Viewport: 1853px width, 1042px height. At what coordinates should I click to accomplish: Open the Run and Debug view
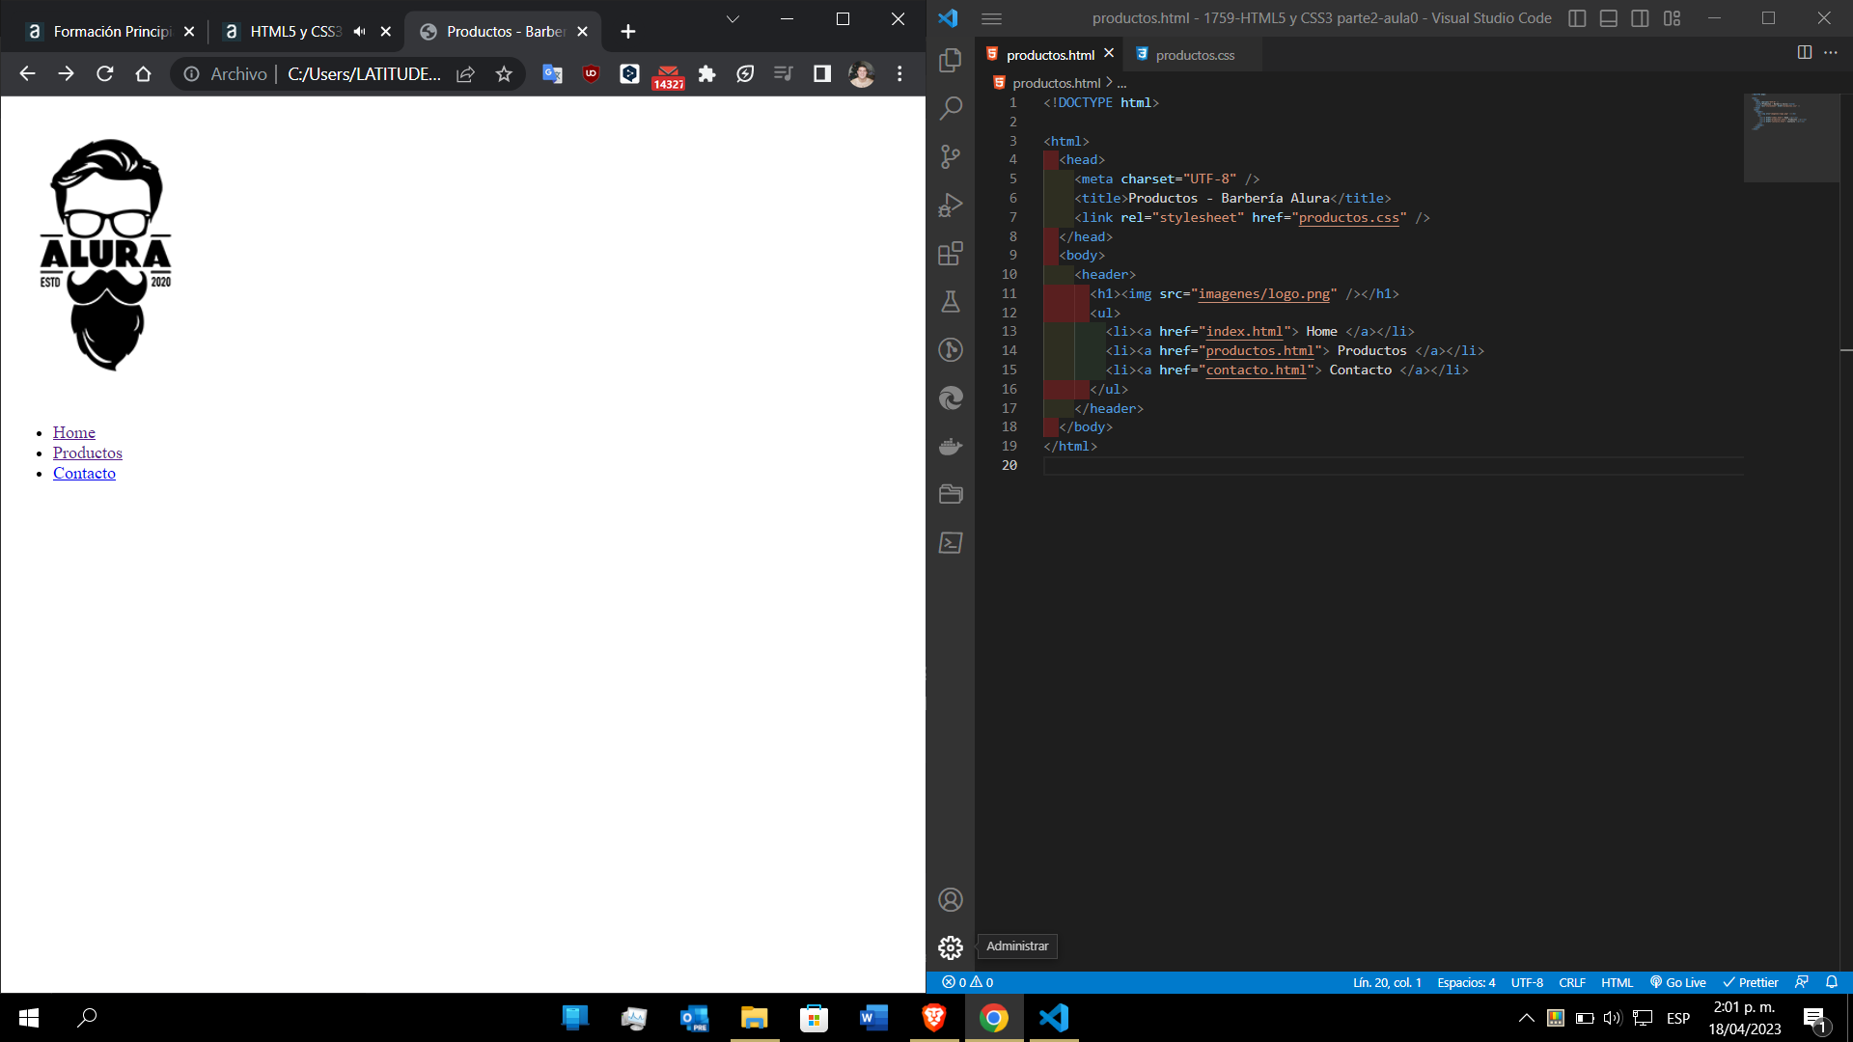click(951, 205)
